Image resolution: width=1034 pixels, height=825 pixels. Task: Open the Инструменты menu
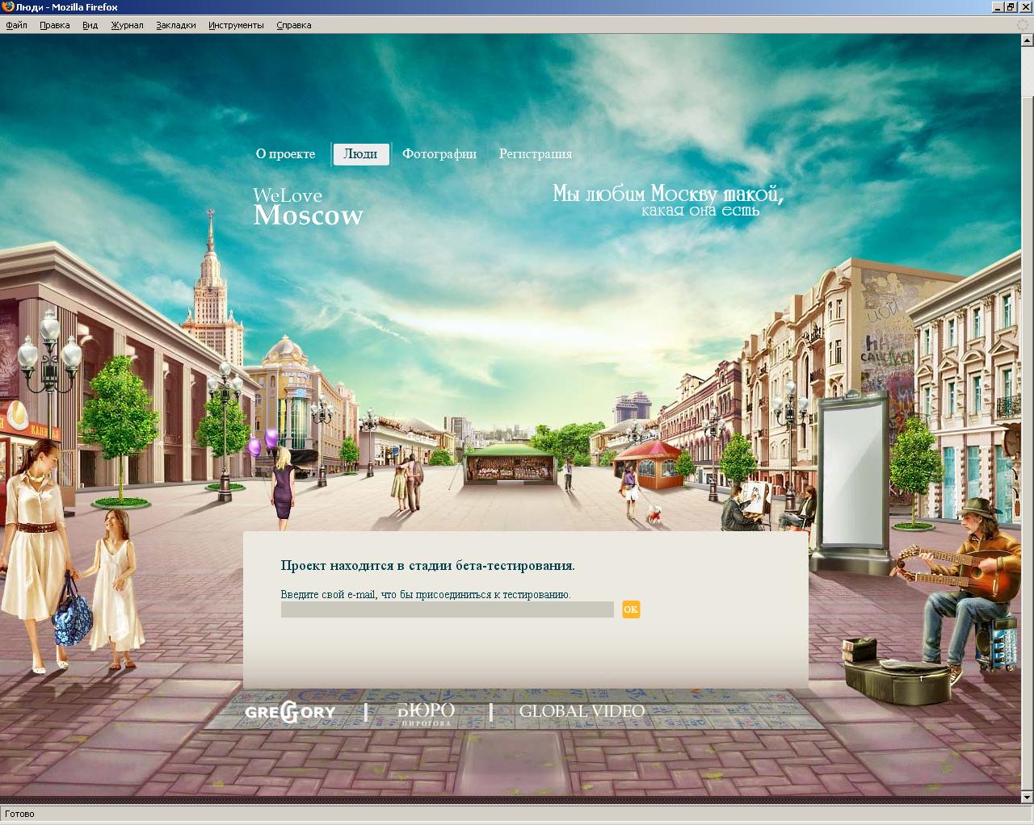(x=236, y=25)
